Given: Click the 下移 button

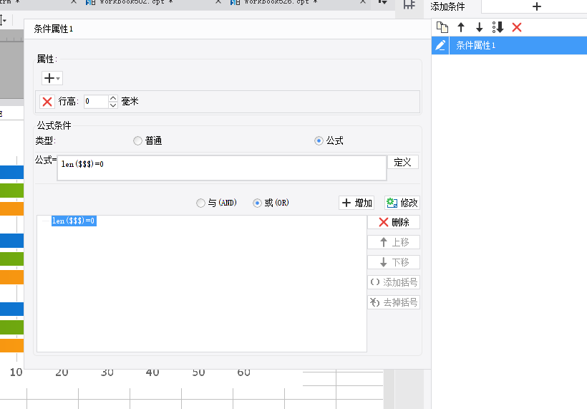Looking at the screenshot, I should (x=394, y=262).
